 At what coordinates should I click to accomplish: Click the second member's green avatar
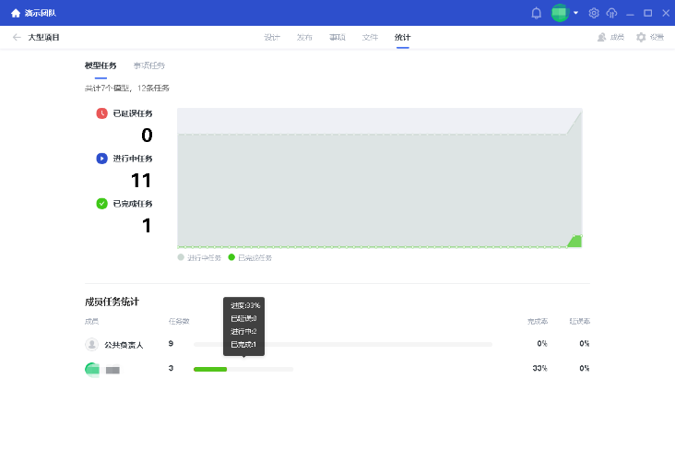92,370
